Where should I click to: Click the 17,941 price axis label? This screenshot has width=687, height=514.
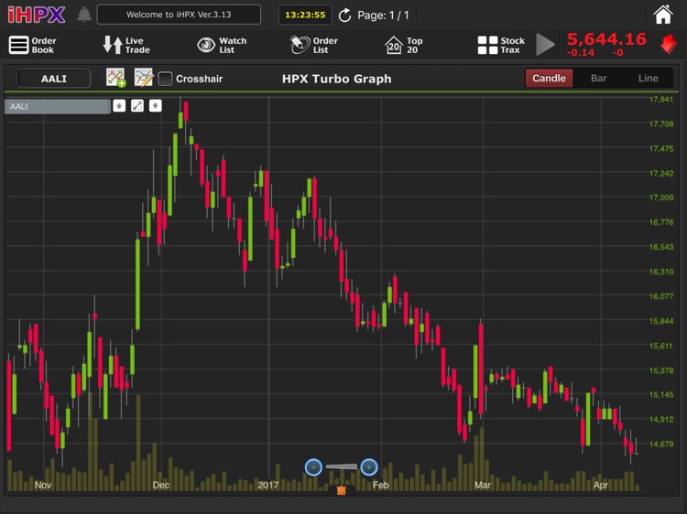(x=661, y=100)
